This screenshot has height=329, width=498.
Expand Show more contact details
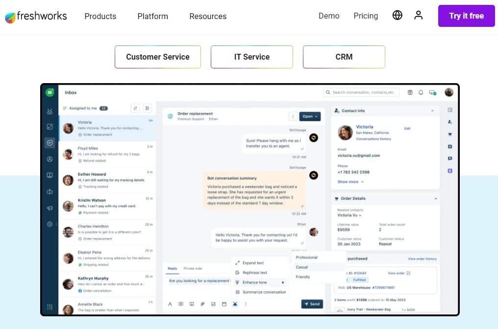350,182
